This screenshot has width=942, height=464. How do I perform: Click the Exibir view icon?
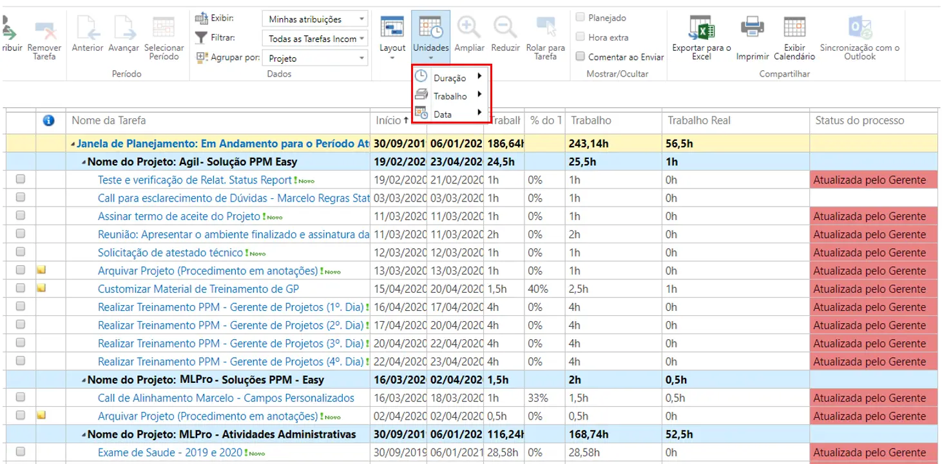pyautogui.click(x=201, y=19)
